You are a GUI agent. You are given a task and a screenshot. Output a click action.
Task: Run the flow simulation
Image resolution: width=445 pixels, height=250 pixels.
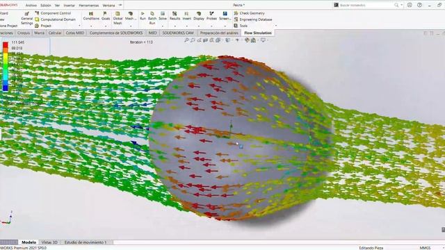[x=143, y=16]
